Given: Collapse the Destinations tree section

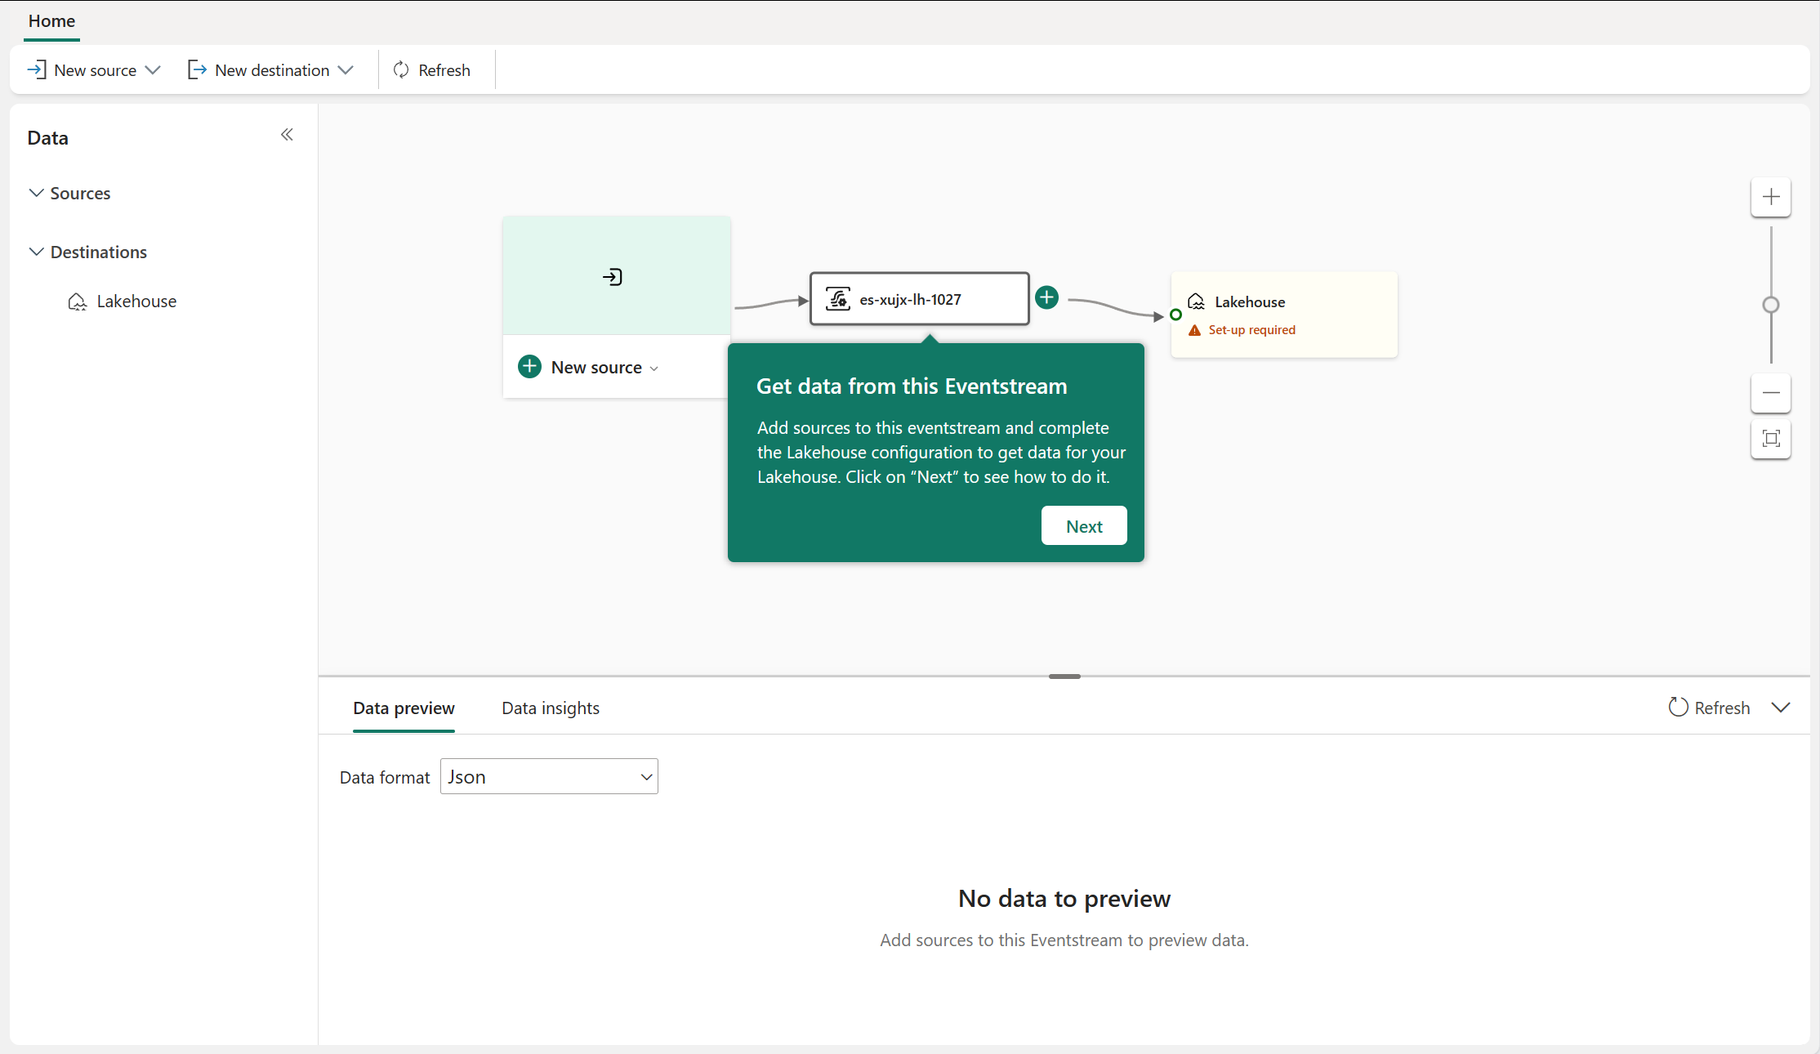Looking at the screenshot, I should tap(36, 252).
